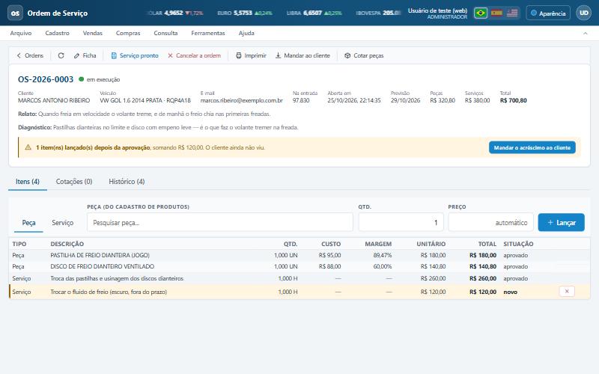Switch to the Serviço item type tab
The height and width of the screenshot is (374, 599).
pyautogui.click(x=63, y=223)
